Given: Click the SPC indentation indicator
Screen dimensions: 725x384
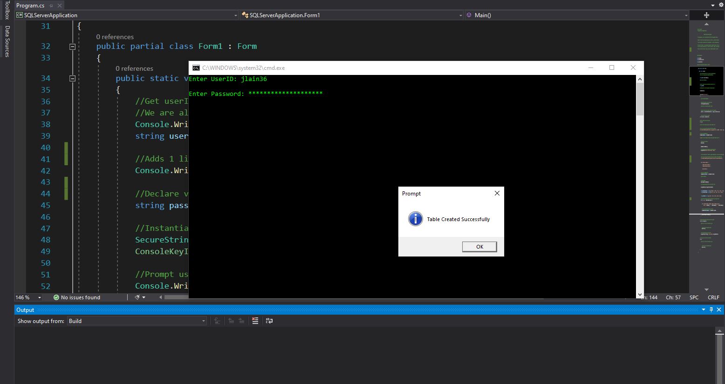Looking at the screenshot, I should pos(694,297).
